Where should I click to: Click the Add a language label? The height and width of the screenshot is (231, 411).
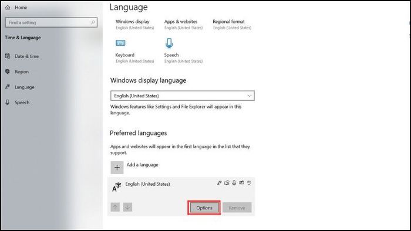point(142,165)
